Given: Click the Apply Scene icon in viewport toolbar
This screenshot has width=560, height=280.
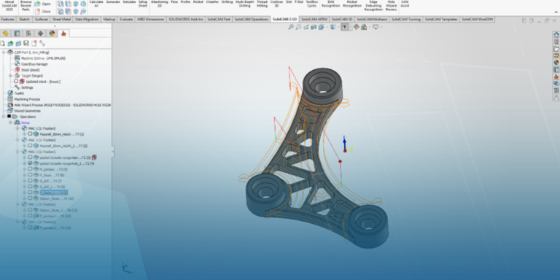Looking at the screenshot, I should [x=364, y=27].
